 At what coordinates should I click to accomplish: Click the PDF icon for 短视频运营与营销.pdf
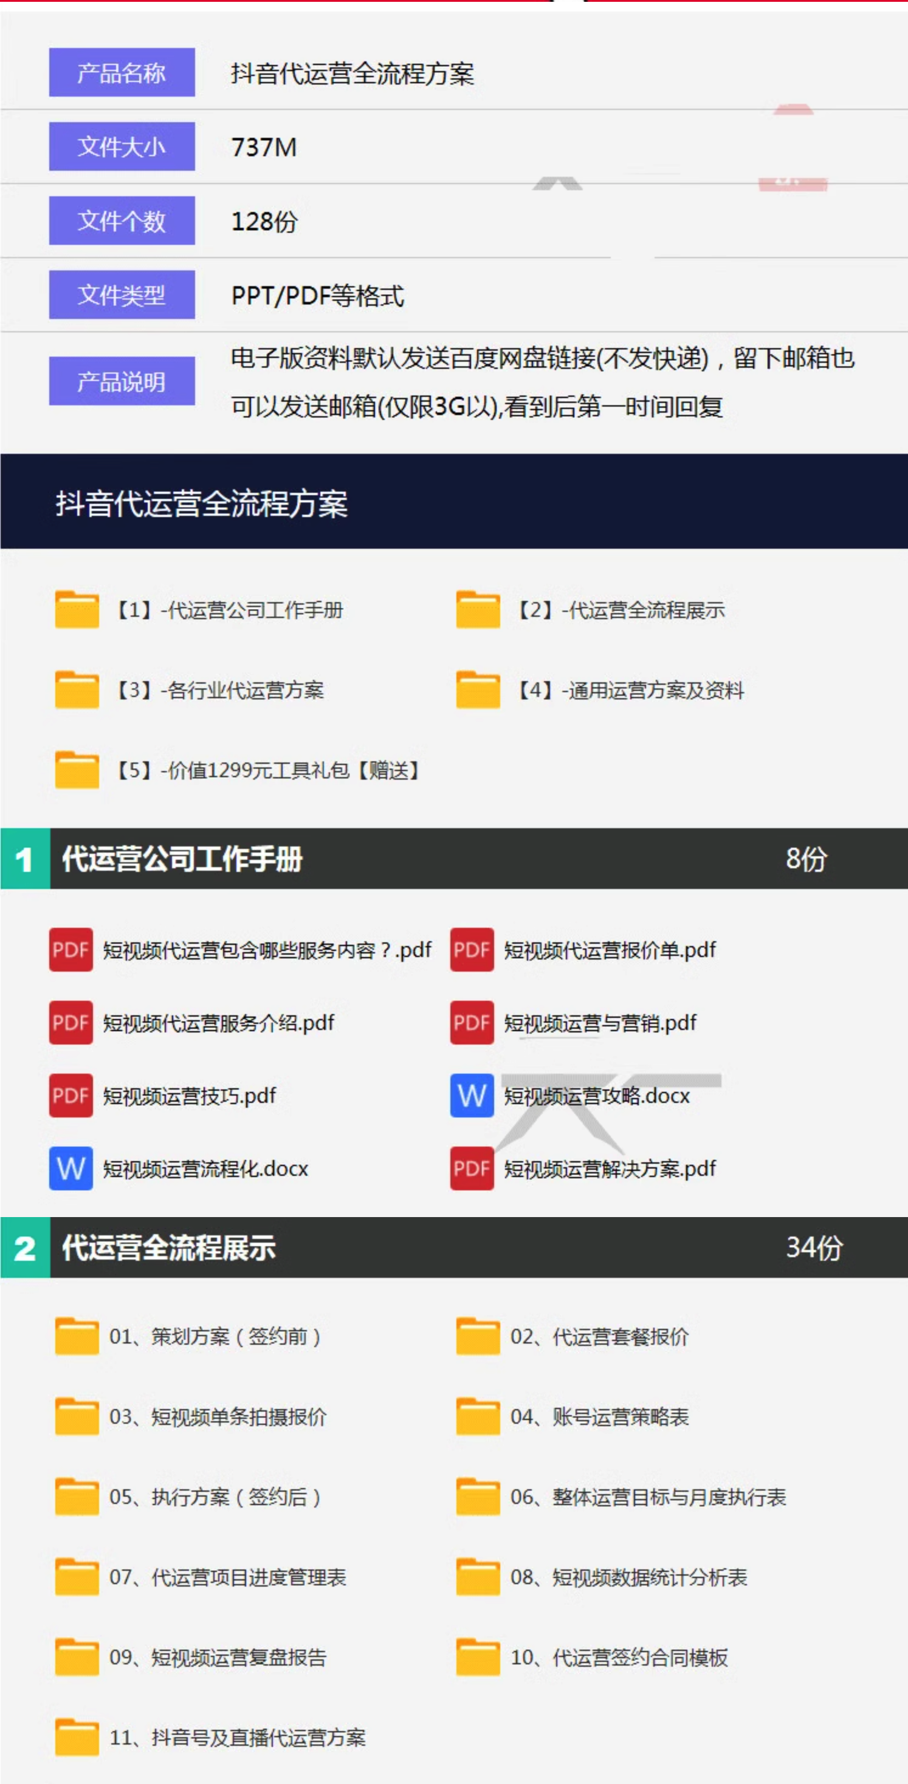pyautogui.click(x=472, y=1022)
